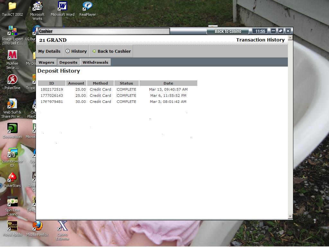Click the 11:55 clock display

[x=260, y=31]
